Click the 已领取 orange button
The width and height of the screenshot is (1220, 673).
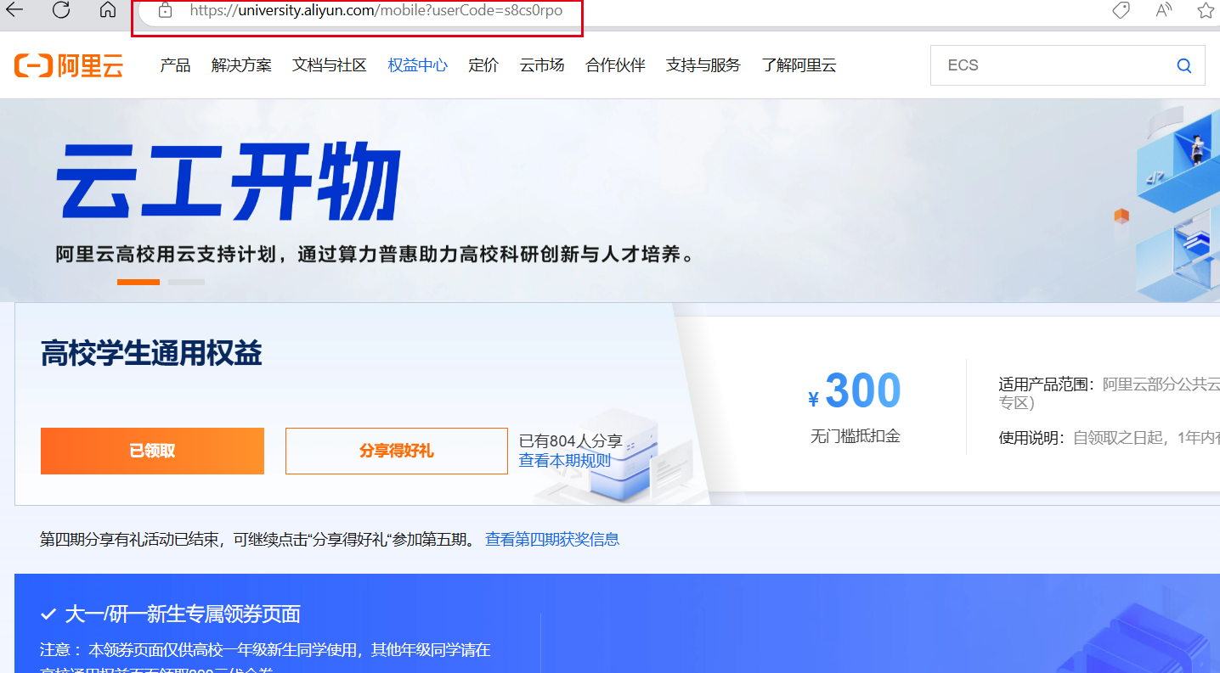[x=152, y=451]
